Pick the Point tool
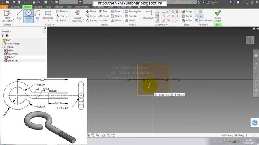 (61, 21)
